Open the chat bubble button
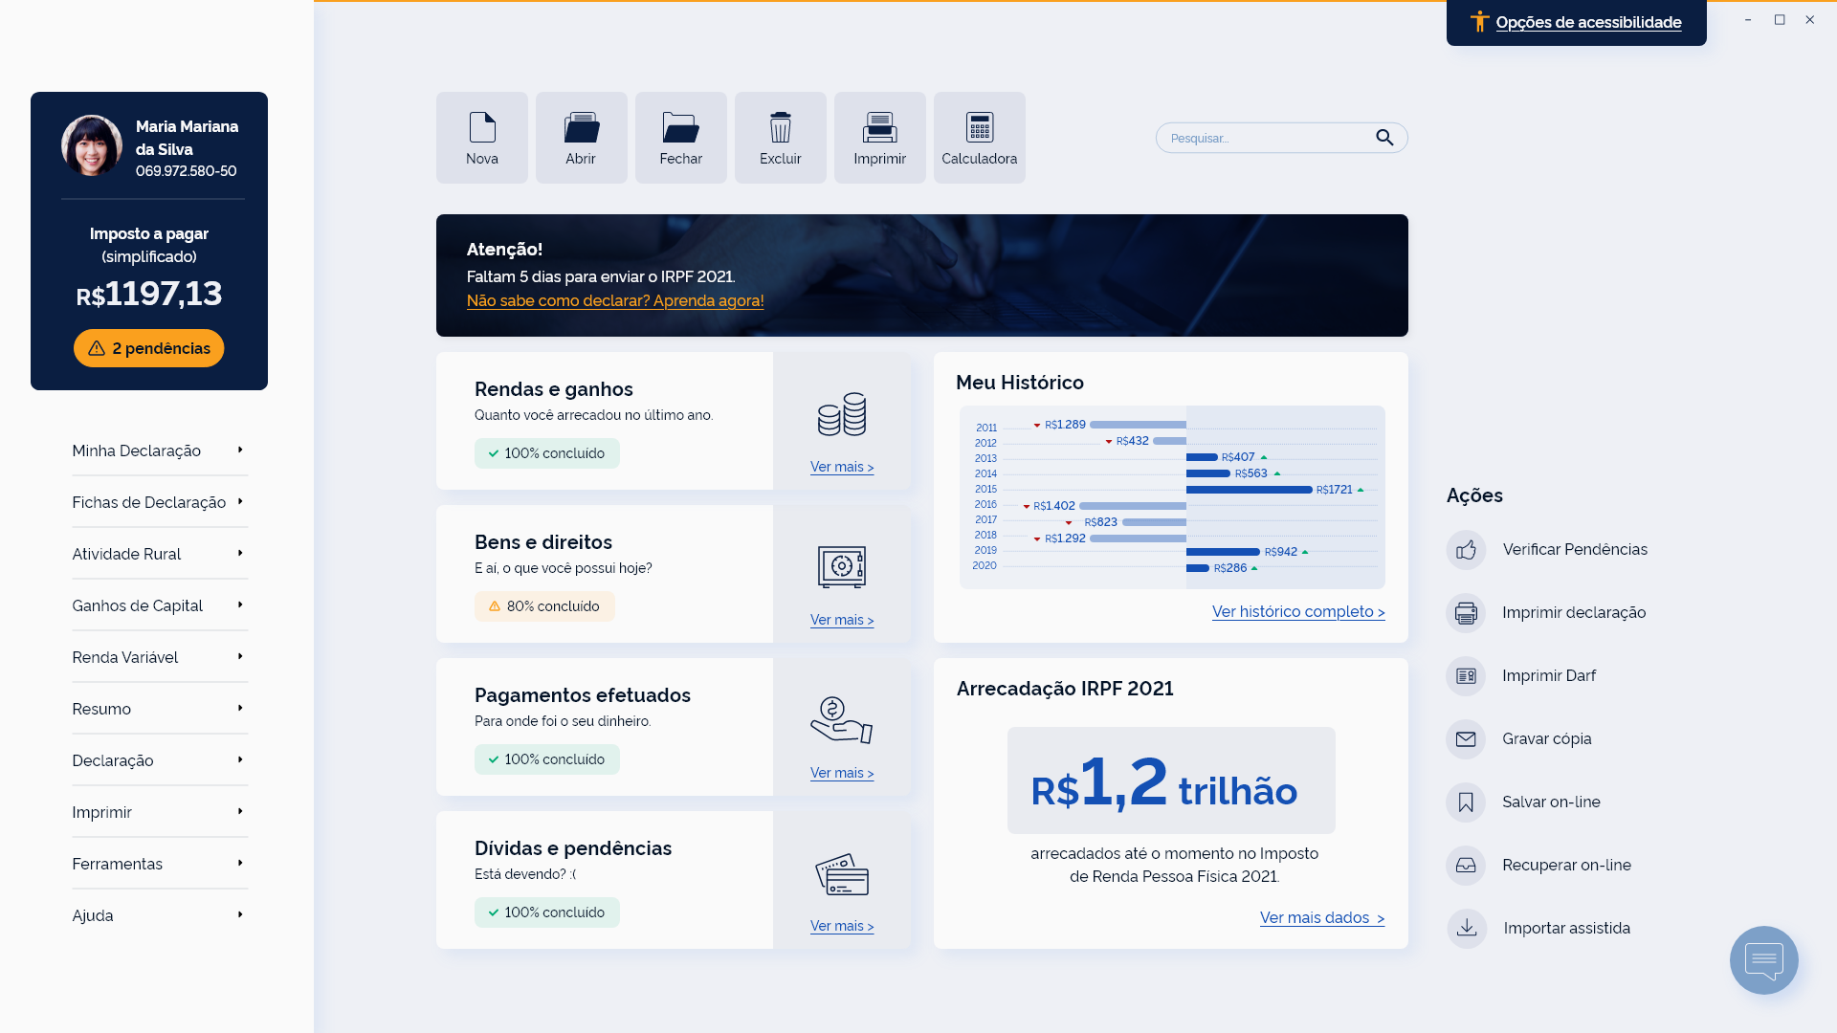The height and width of the screenshot is (1033, 1837). [1763, 960]
